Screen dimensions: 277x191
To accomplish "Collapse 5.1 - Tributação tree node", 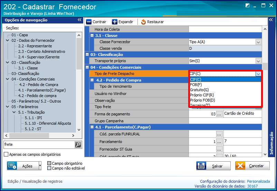I will point(14,112).
